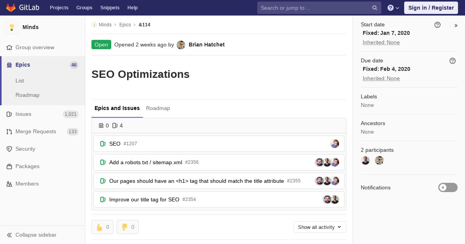Open Packages from the sidebar icon

pyautogui.click(x=9, y=167)
